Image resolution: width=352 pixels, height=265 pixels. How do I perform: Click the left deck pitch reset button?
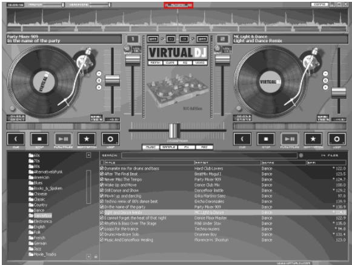point(99,81)
